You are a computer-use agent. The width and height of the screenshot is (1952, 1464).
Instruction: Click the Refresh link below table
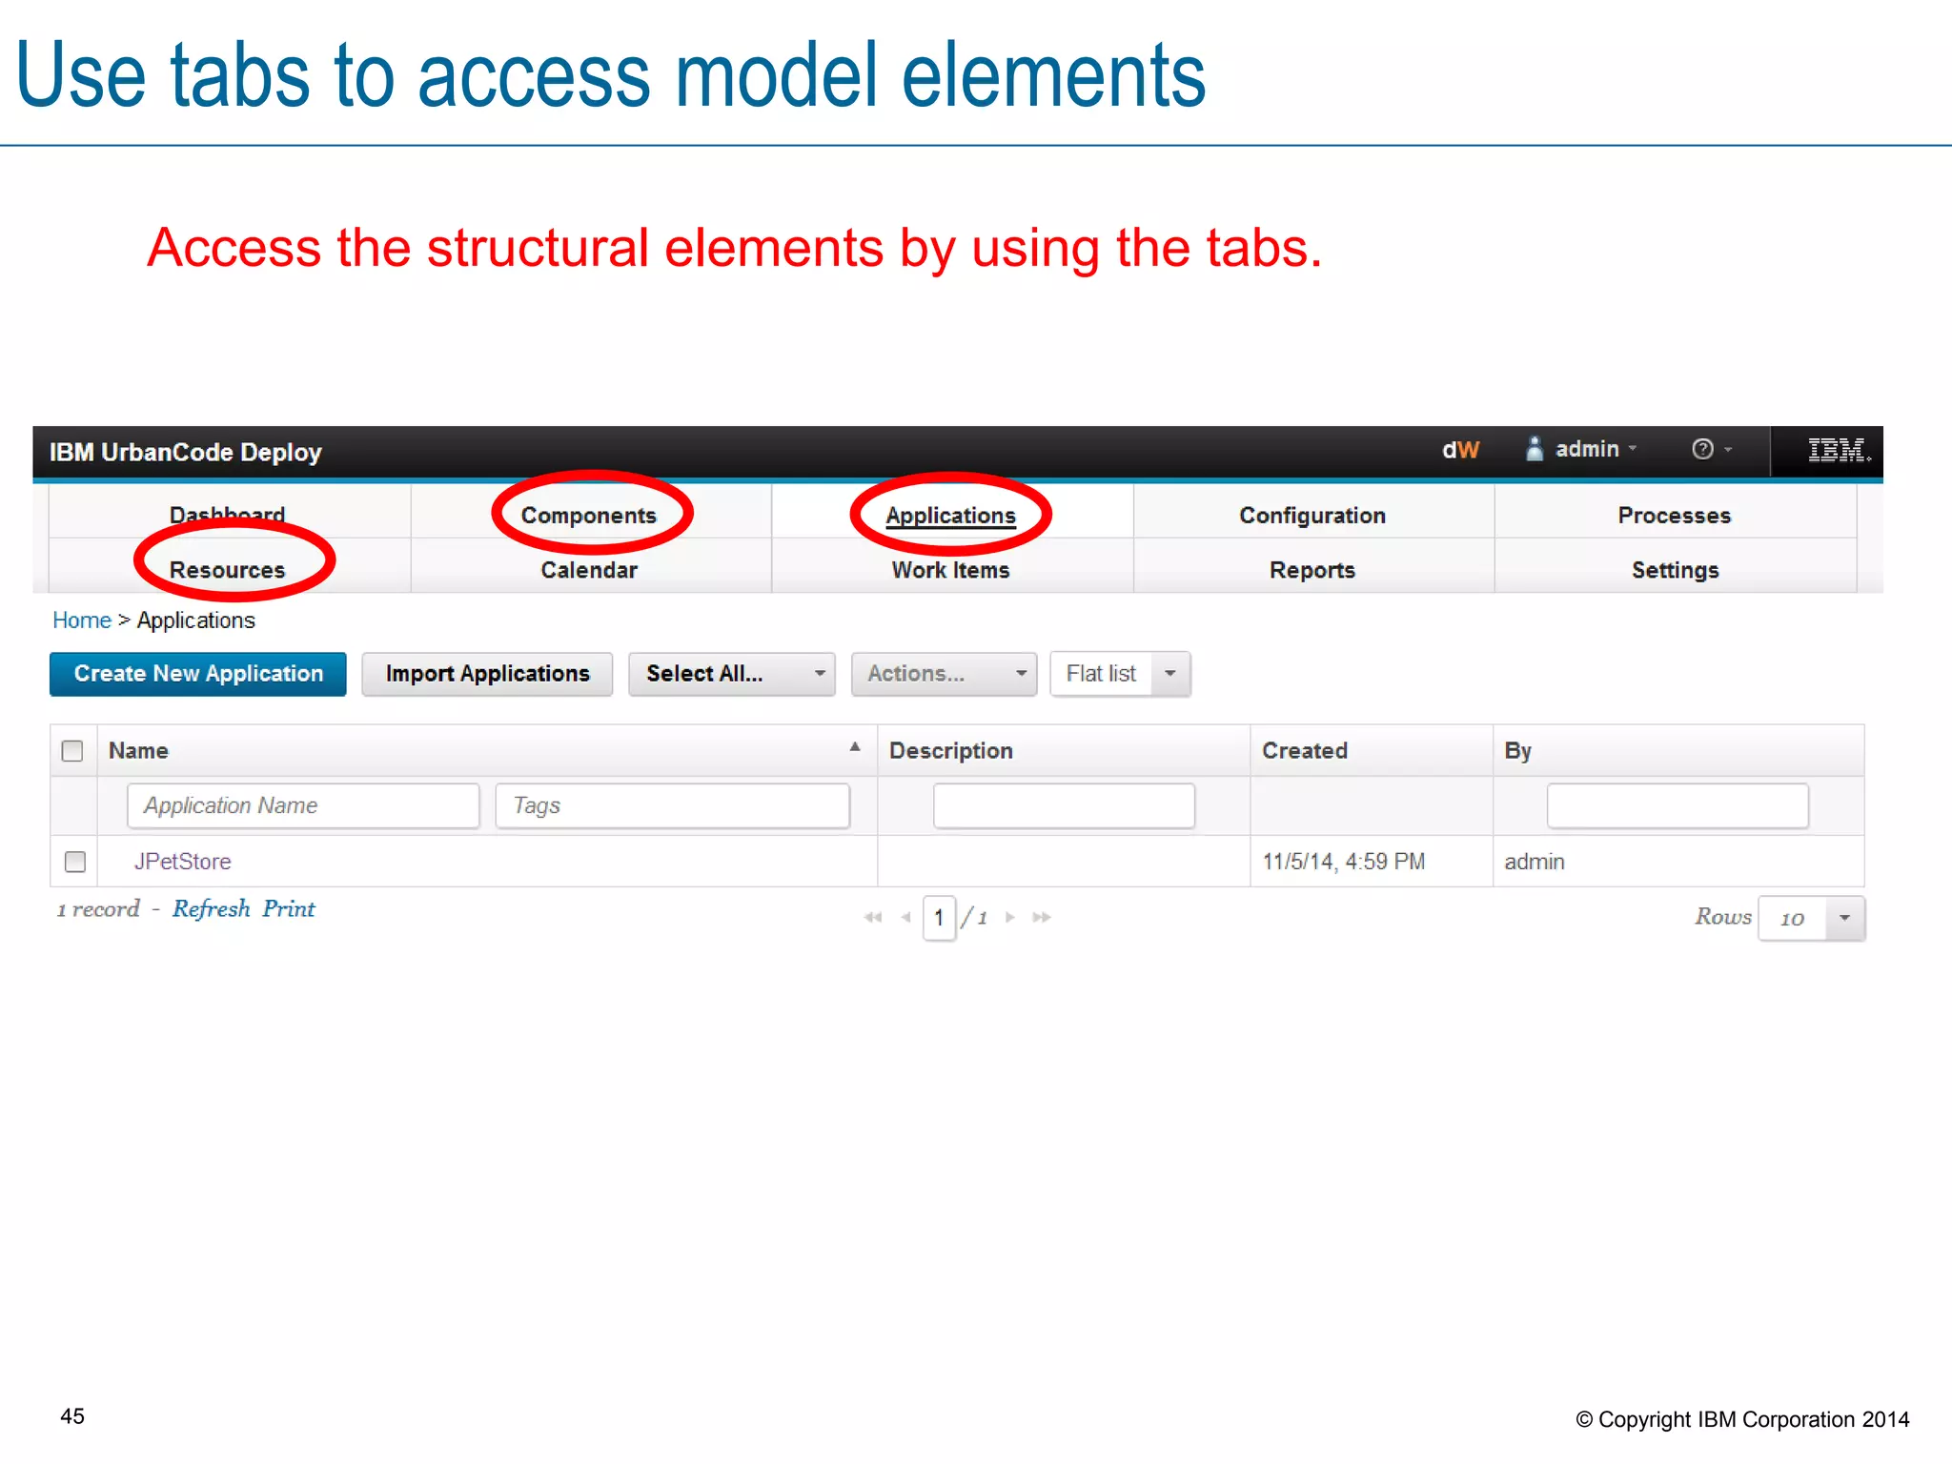[x=211, y=909]
